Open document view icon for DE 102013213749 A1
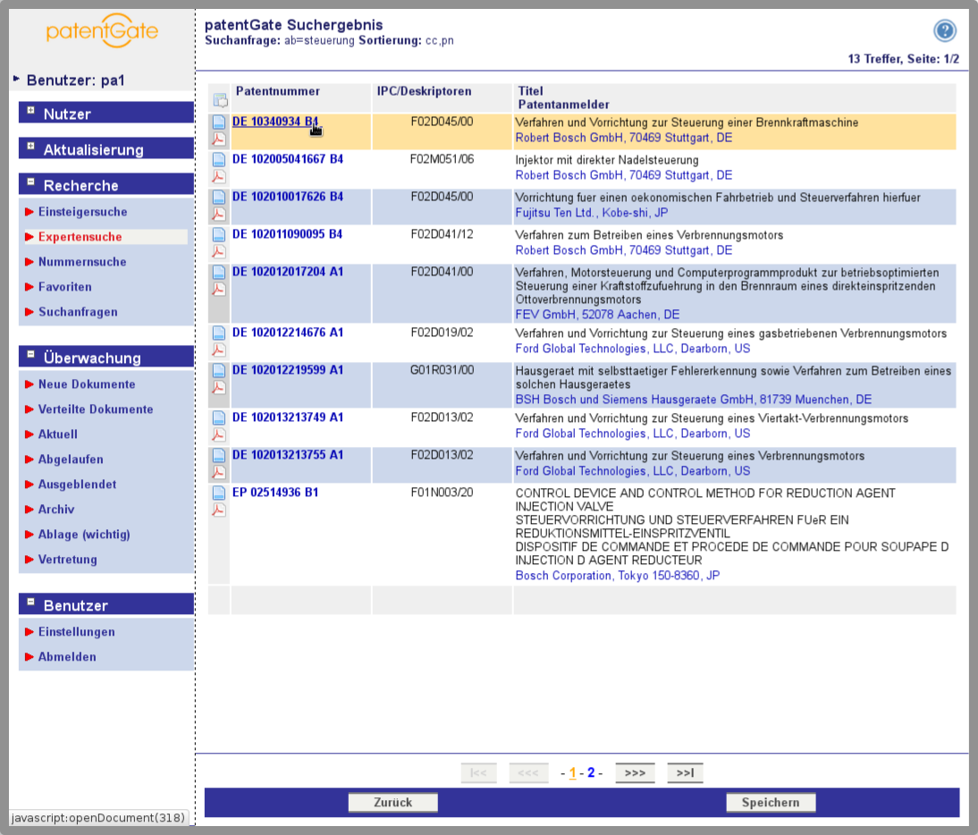 [219, 417]
